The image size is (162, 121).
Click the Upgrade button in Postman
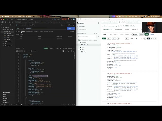point(64,19)
